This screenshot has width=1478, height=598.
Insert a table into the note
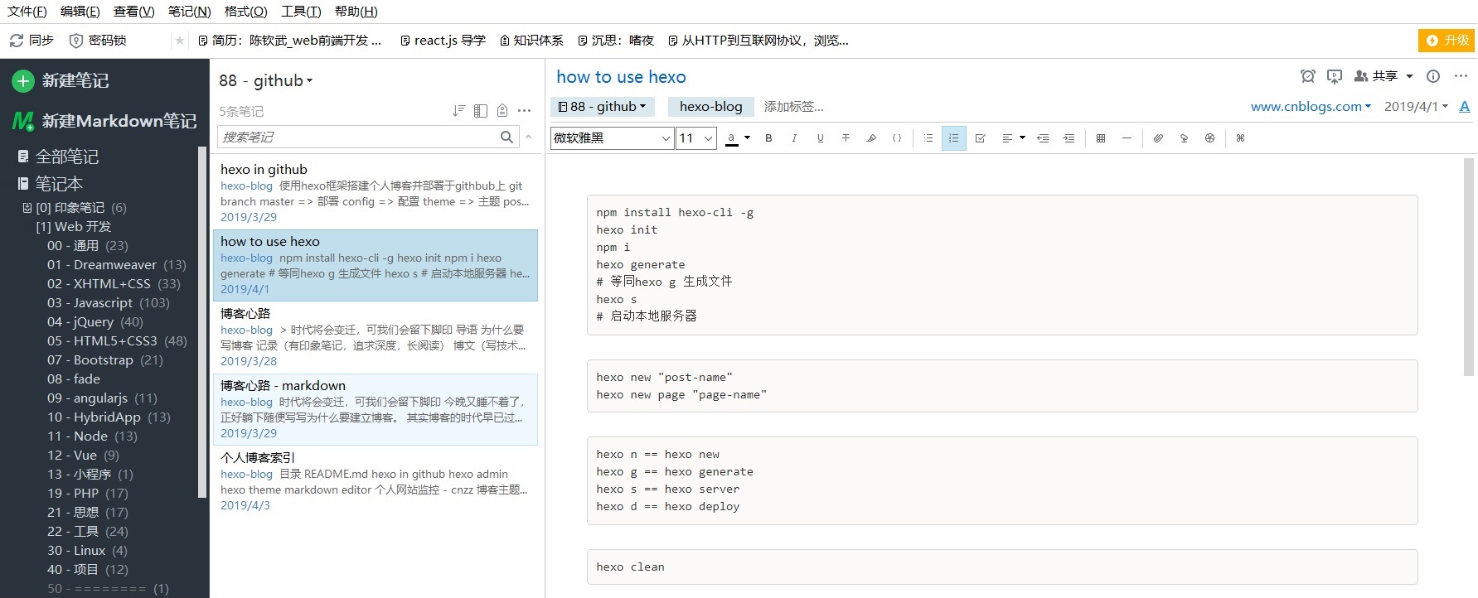point(1101,138)
